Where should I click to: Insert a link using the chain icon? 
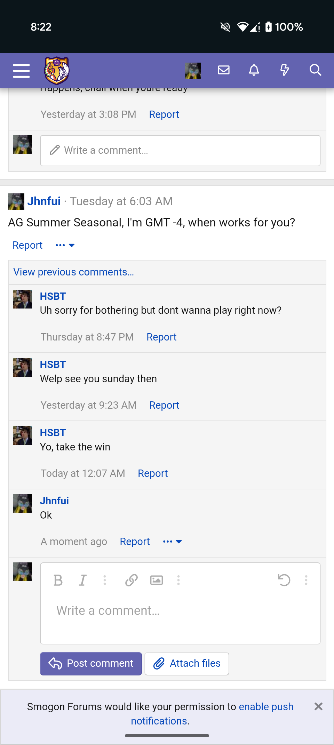click(132, 580)
